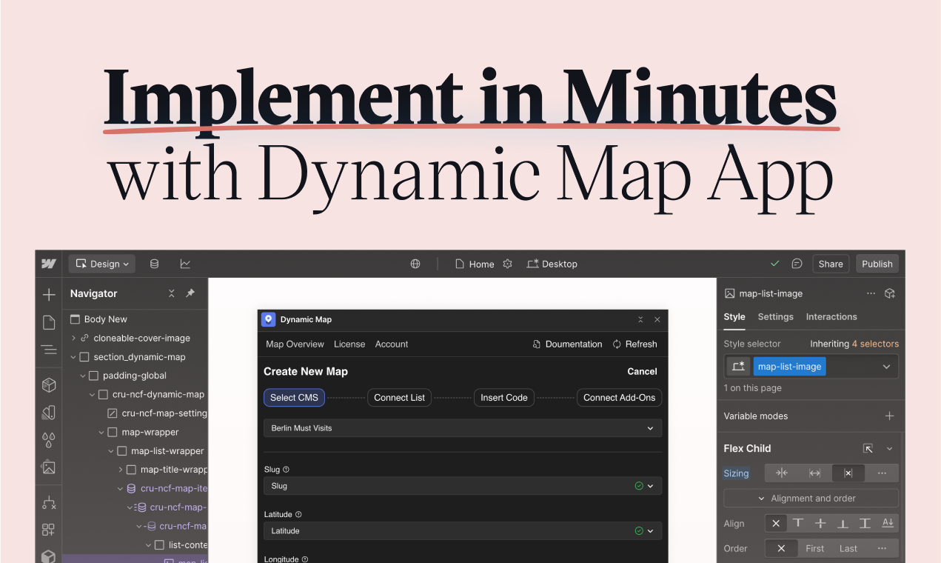The image size is (941, 563).
Task: Click the Flex Child parent-arrow icon
Action: click(868, 448)
